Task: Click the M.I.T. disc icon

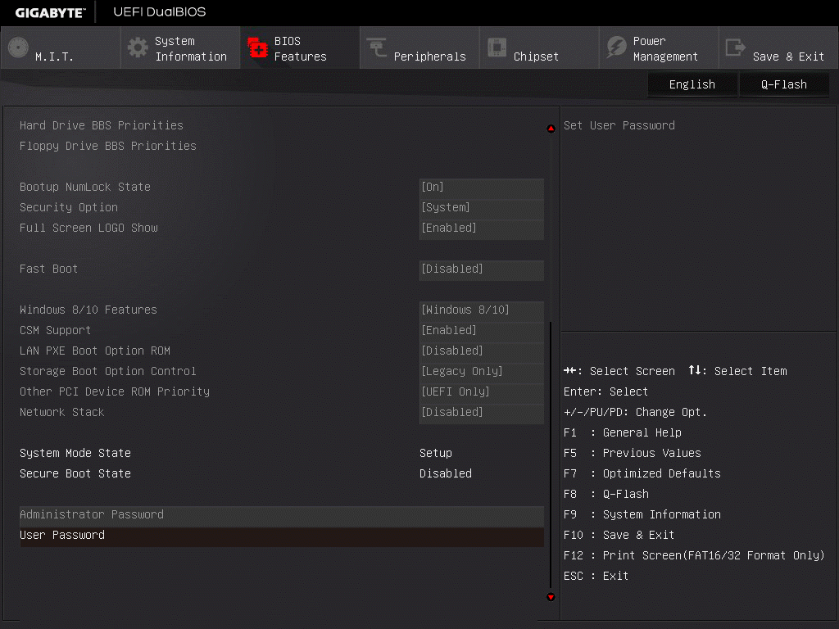Action: (x=18, y=48)
